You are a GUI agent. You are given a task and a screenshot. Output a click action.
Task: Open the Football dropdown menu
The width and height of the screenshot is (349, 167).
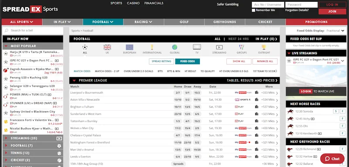(103, 22)
